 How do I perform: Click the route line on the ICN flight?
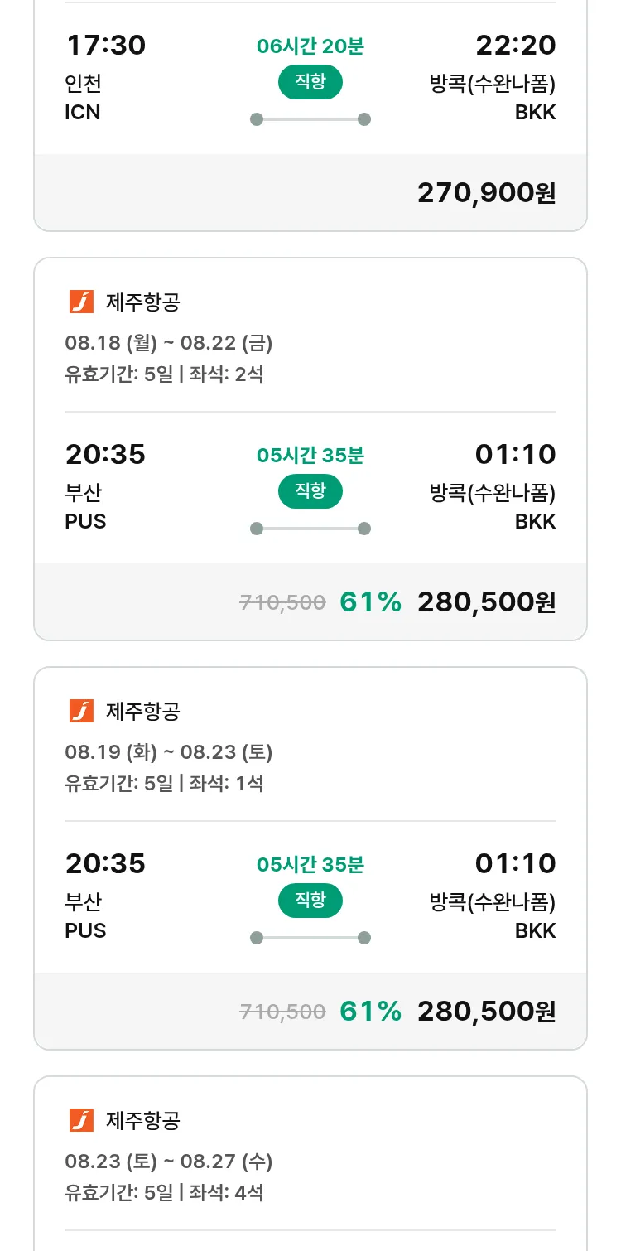(310, 119)
